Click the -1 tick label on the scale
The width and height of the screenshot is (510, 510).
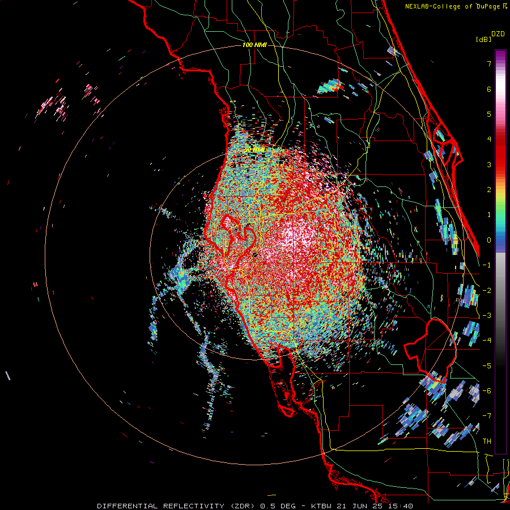coord(487,265)
